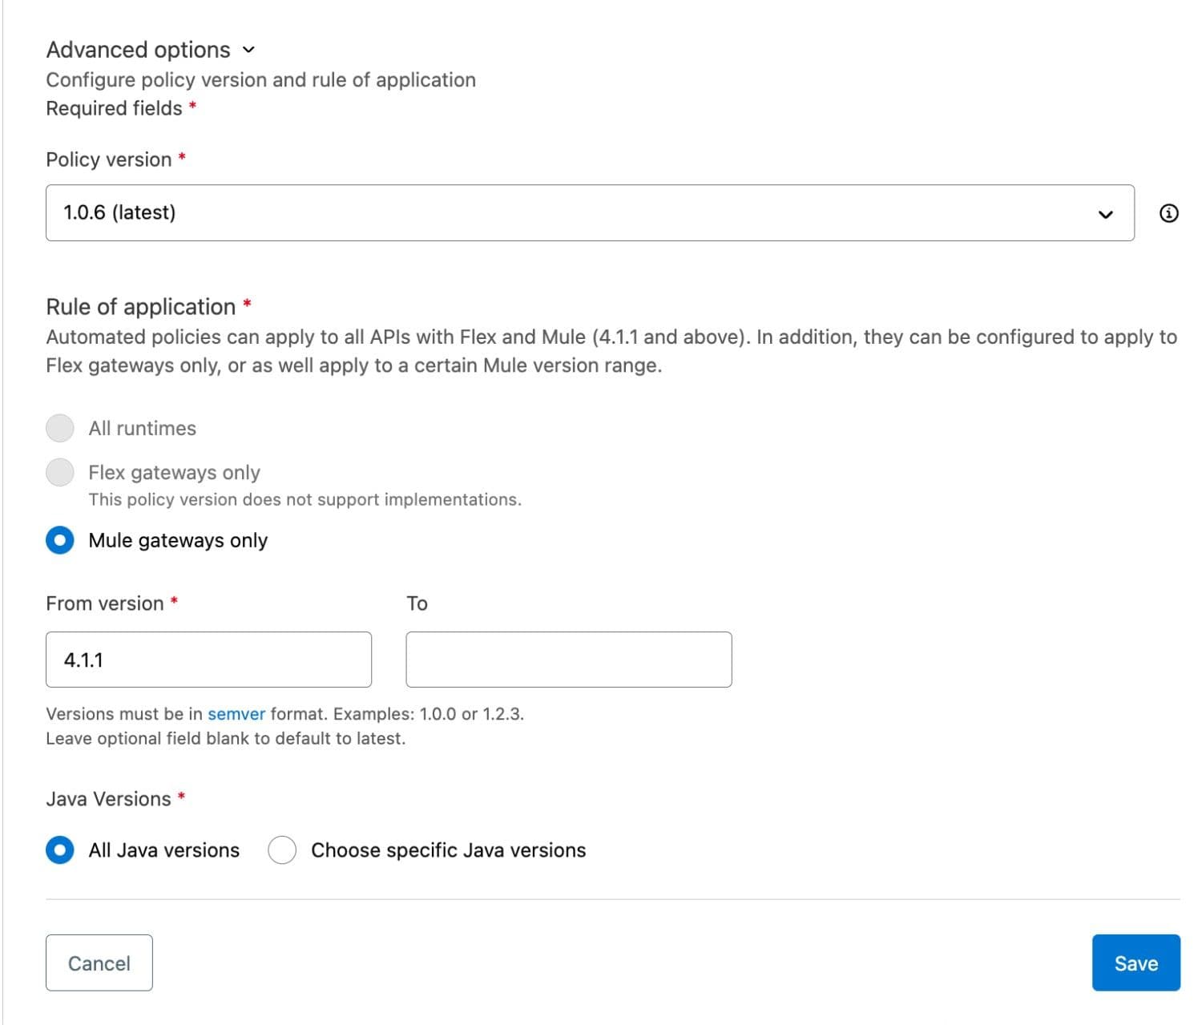Click the chevron next to Advanced options heading
The image size is (1202, 1025).
[248, 49]
